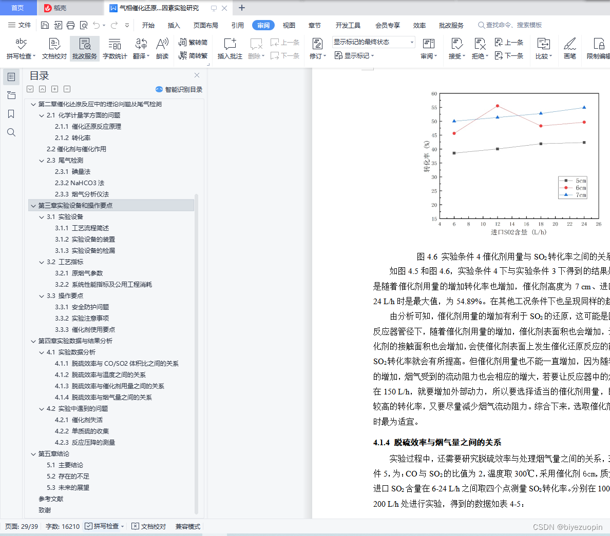Switch to the 章节 ribbon tab

(314, 25)
